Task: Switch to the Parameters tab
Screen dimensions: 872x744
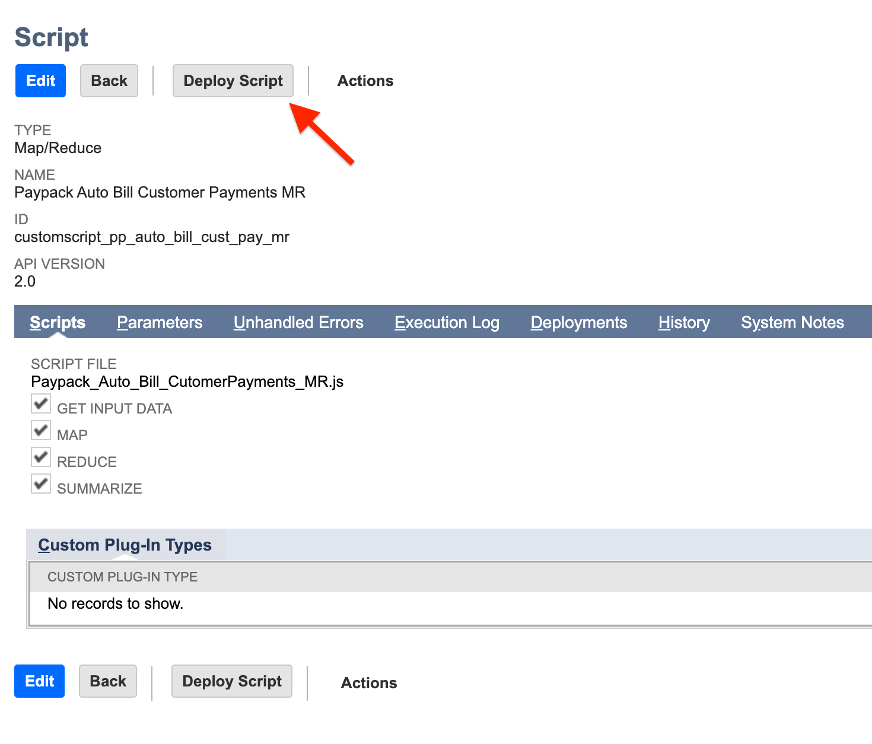Action: tap(159, 322)
